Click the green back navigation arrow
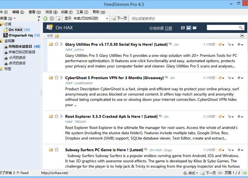Image resolution: width=248 pixels, height=178 pixels. (45, 19)
